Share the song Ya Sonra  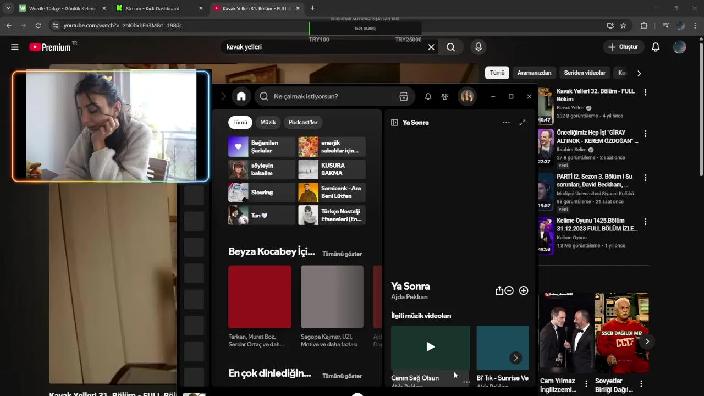(499, 290)
